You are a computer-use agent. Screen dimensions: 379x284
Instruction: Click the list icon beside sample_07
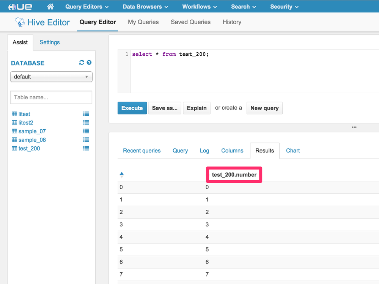click(86, 131)
